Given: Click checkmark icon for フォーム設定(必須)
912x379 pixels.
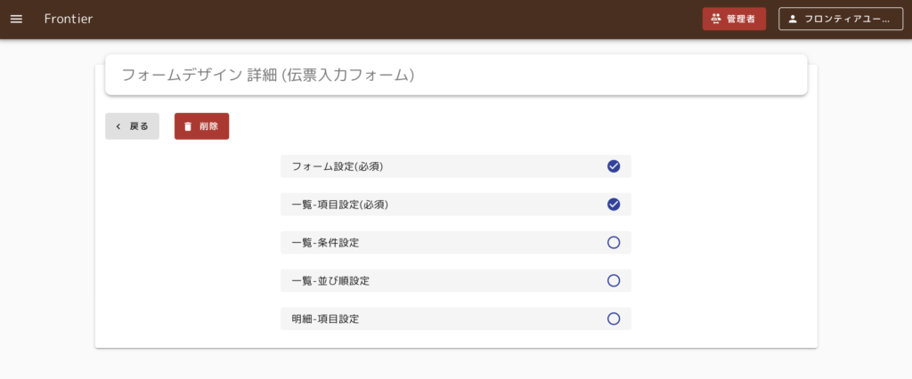Looking at the screenshot, I should click(613, 166).
